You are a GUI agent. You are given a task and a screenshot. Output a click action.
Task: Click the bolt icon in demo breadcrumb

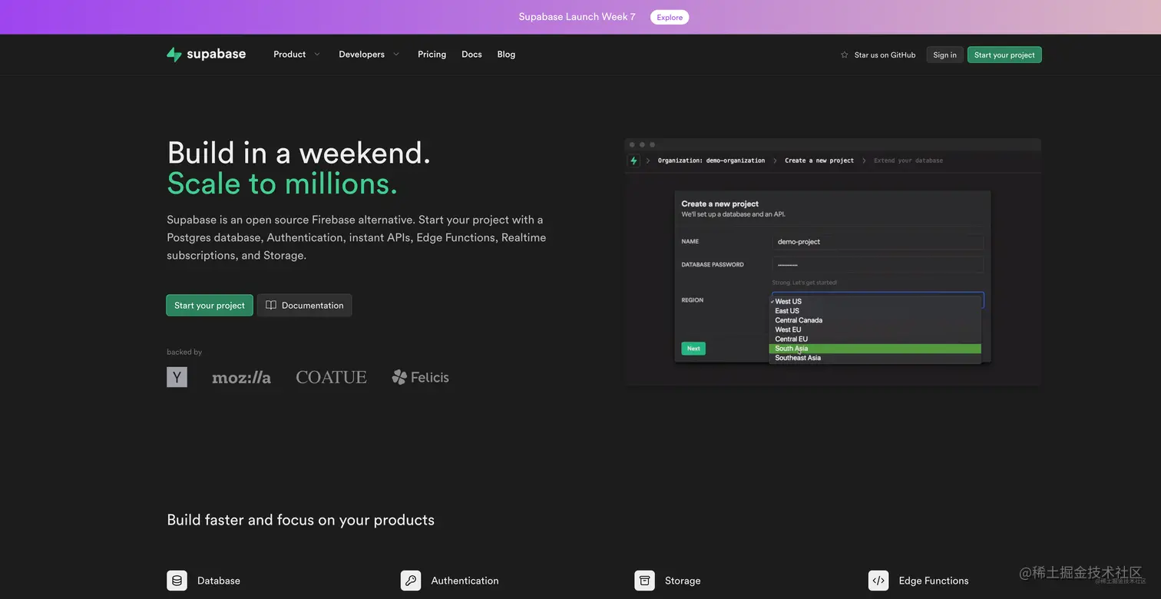[633, 161]
